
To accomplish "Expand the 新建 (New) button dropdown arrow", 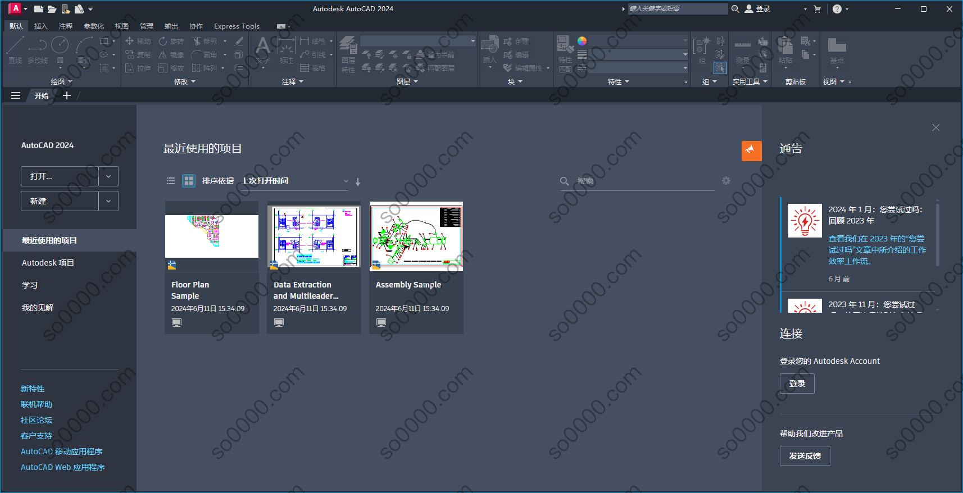I will (108, 201).
